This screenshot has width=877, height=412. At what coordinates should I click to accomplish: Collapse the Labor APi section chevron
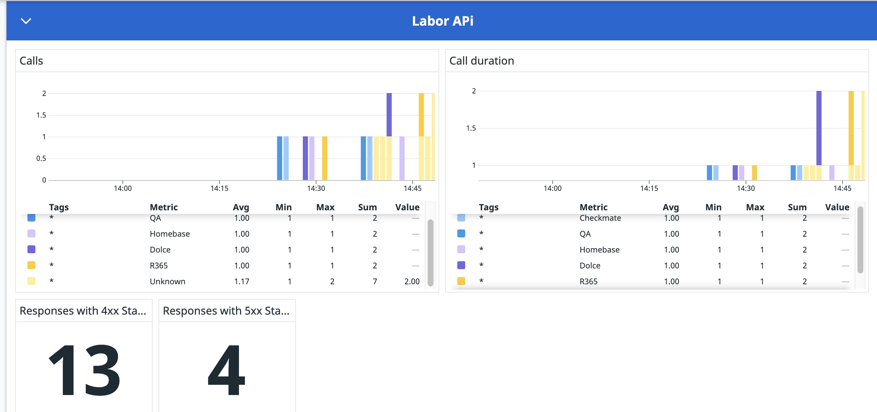[26, 21]
